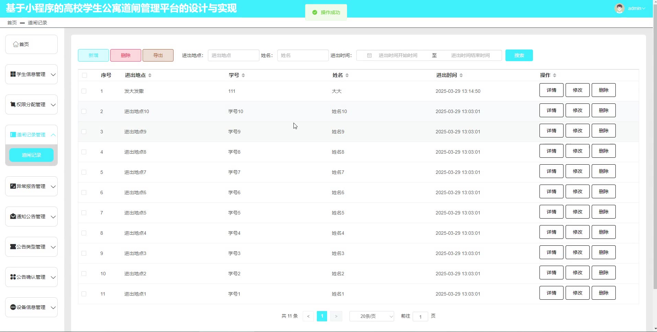Click the 新增 button
Image resolution: width=657 pixels, height=332 pixels.
(x=93, y=55)
